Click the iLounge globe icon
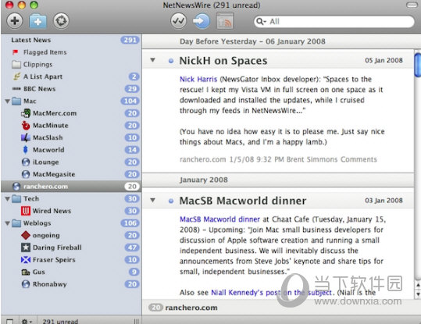Screen dimensions: 421x324 pos(26,162)
